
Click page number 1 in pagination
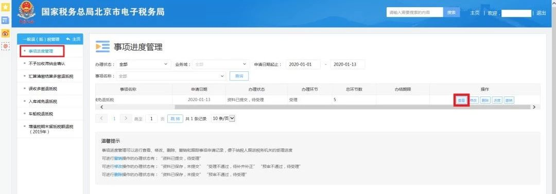point(114,119)
